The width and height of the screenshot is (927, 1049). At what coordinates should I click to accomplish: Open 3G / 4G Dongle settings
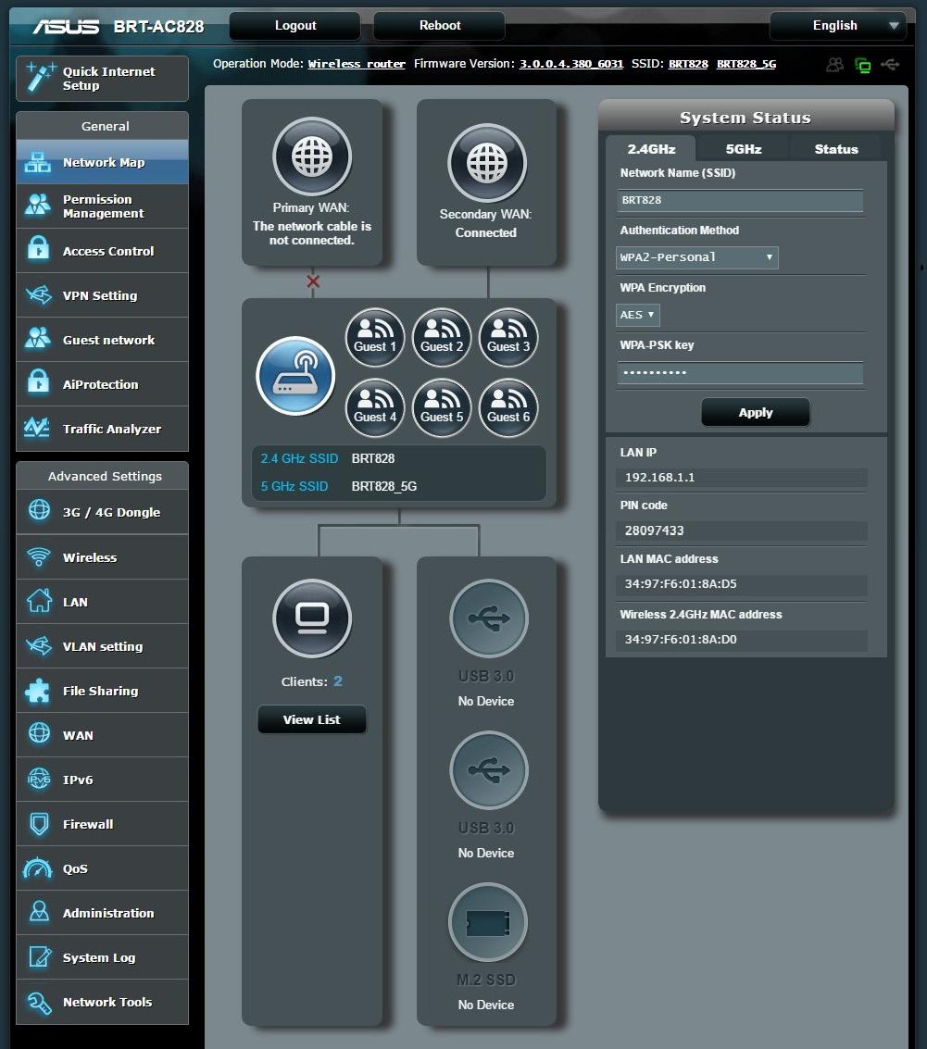pos(103,512)
